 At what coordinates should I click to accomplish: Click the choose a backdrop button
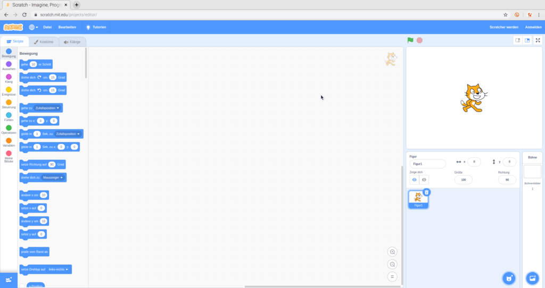pyautogui.click(x=532, y=278)
